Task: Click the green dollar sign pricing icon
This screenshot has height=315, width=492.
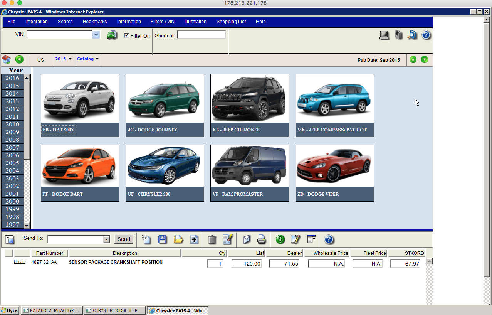Action: tap(280, 239)
